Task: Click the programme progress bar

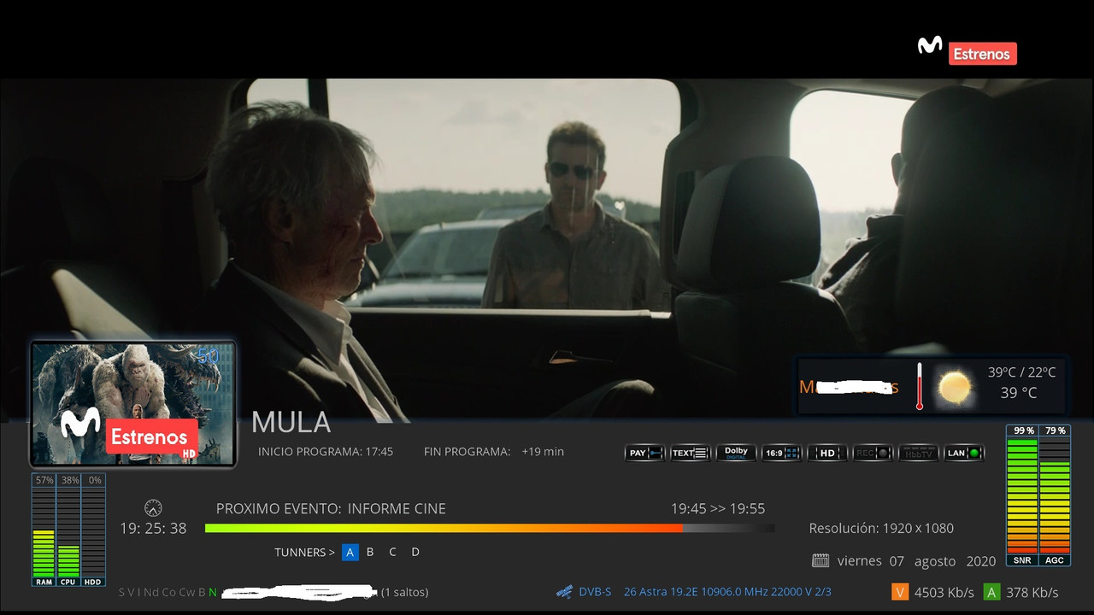Action: click(x=490, y=529)
